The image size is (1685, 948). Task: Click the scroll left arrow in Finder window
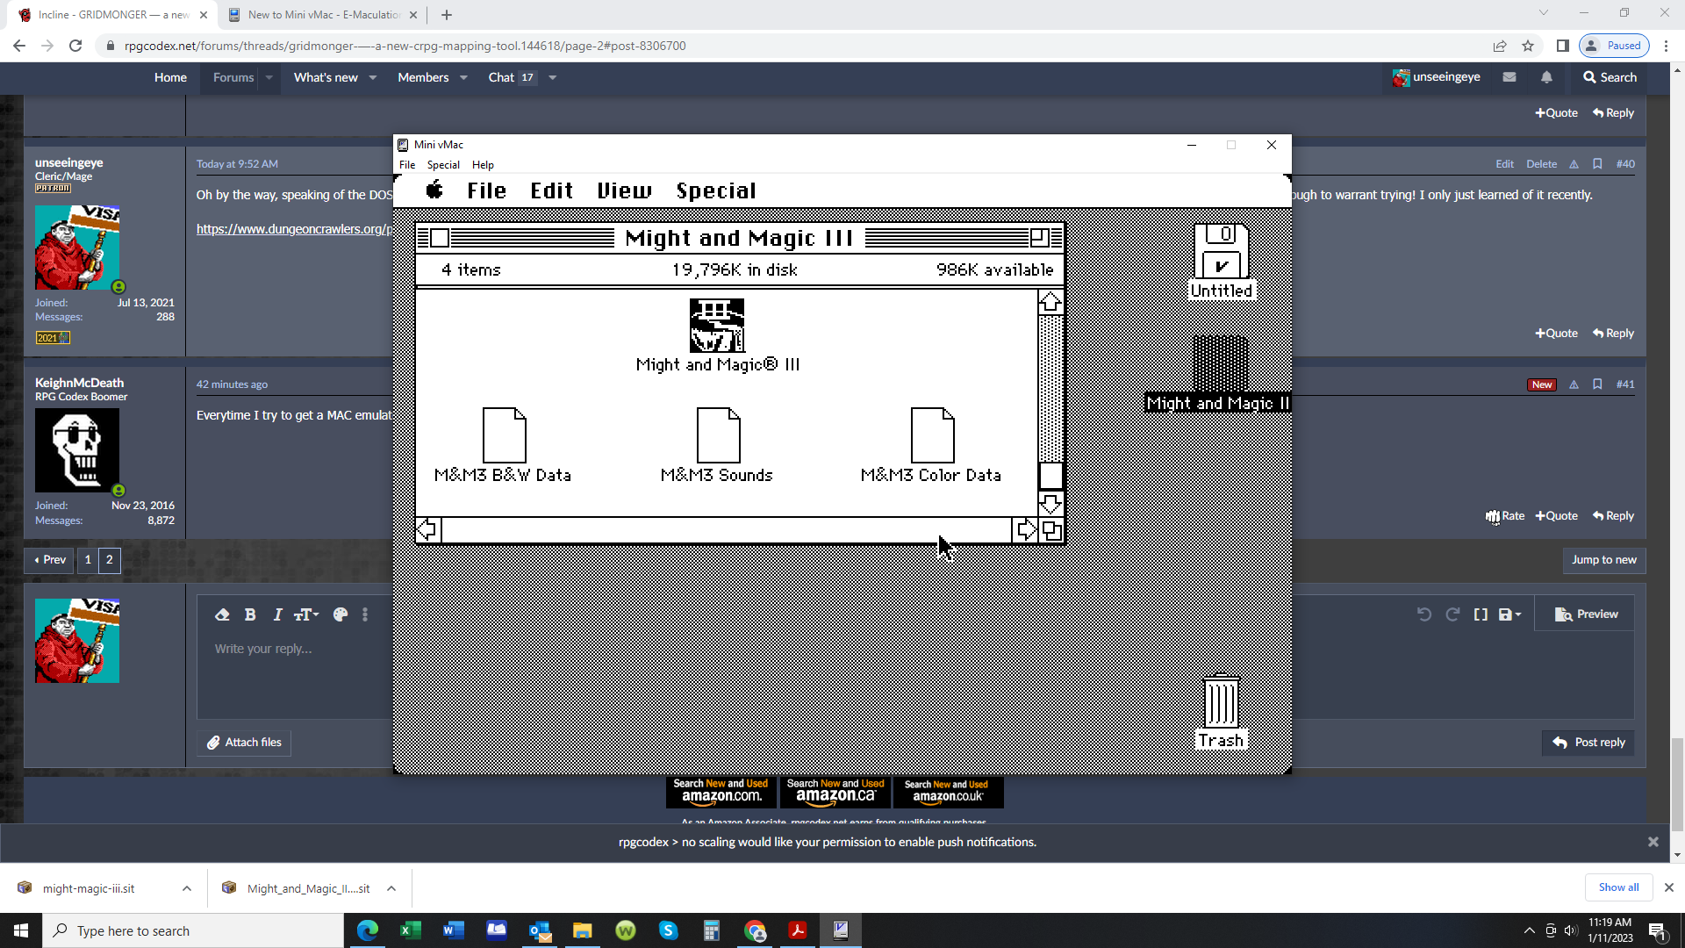(427, 529)
